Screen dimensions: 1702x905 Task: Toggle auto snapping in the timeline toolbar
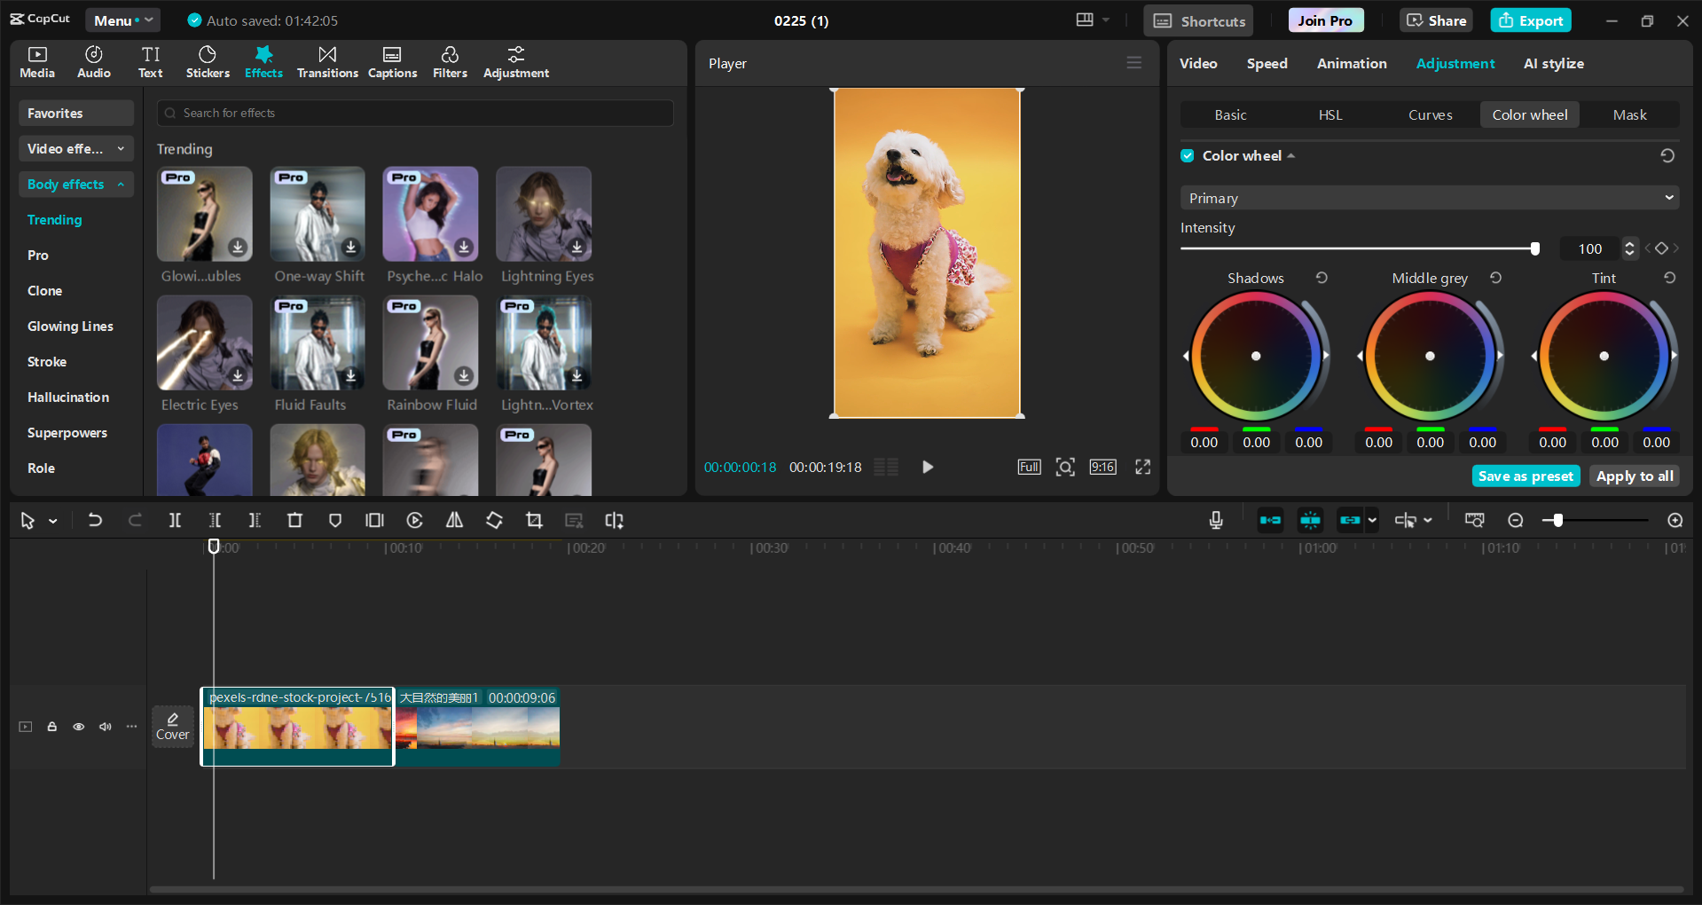click(1309, 520)
